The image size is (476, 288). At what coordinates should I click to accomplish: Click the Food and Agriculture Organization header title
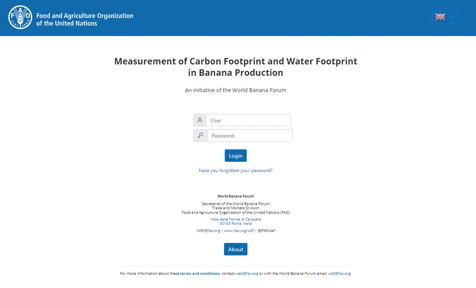[84, 19]
